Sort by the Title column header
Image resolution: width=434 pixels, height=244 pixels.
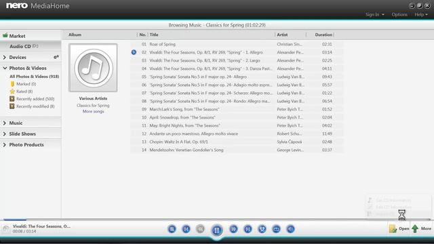154,35
